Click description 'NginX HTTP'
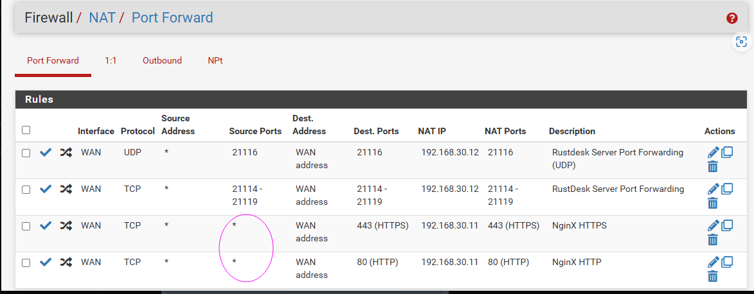 (577, 263)
